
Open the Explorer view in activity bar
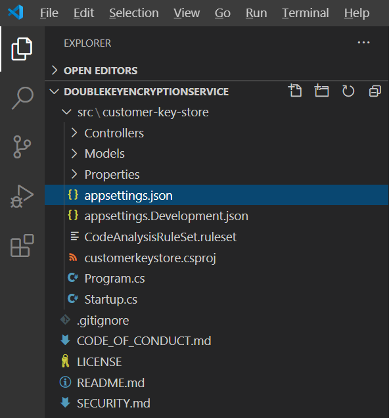[22, 49]
